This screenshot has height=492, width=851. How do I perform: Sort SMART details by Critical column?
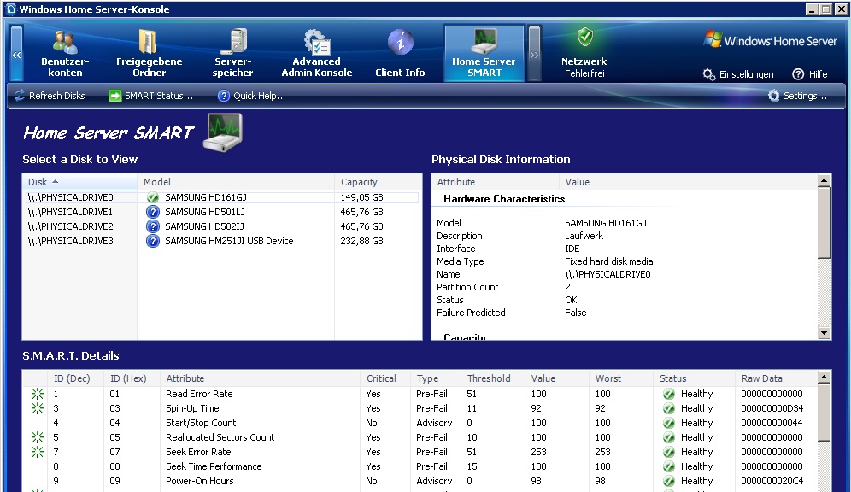(384, 378)
